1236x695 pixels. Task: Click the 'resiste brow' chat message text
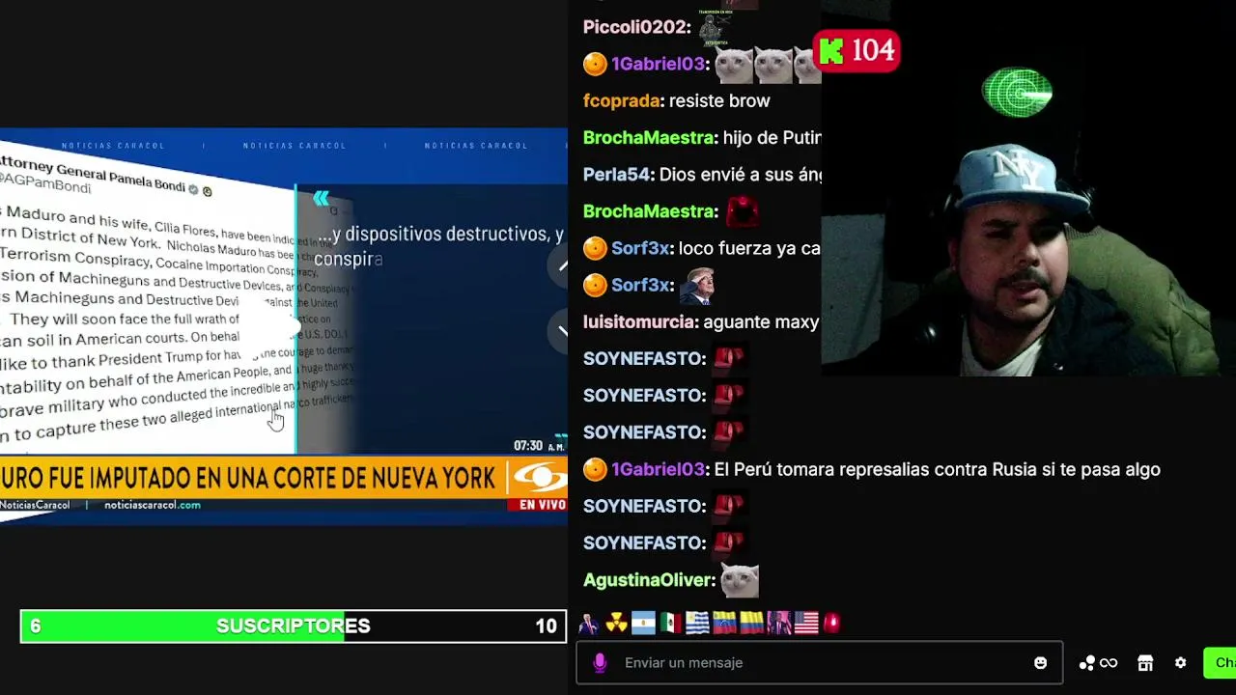click(719, 100)
